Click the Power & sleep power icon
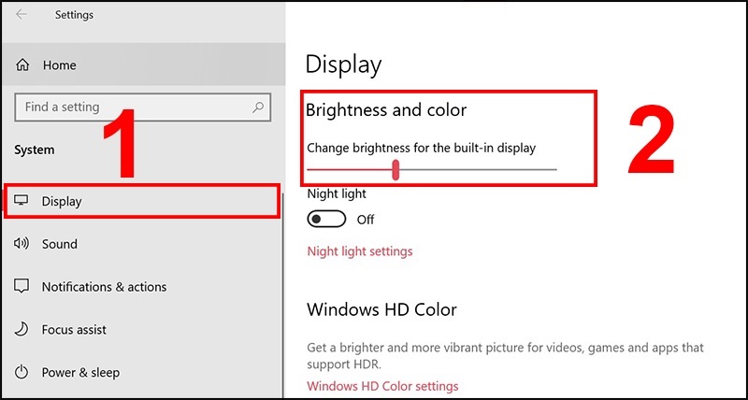Screen dimensions: 748x400 coord(21,372)
